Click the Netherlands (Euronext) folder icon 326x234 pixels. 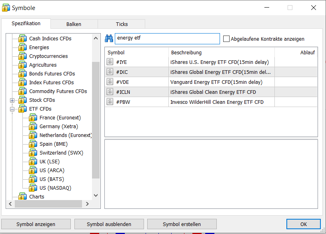tap(33, 135)
